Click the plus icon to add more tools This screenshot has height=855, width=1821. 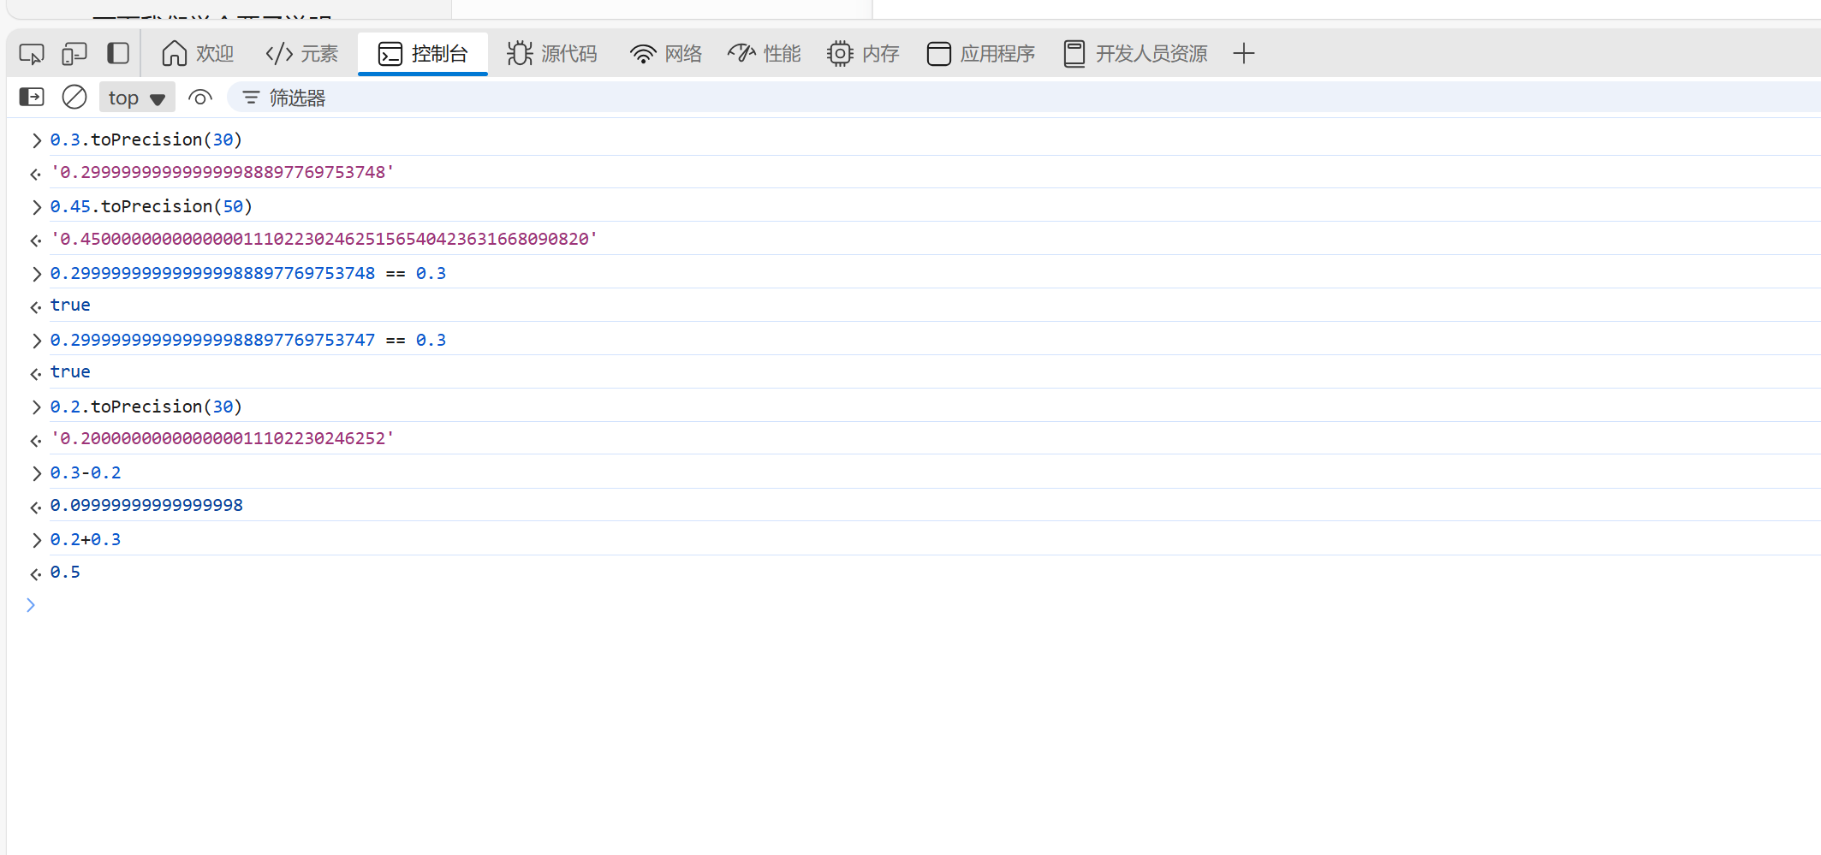pyautogui.click(x=1244, y=53)
